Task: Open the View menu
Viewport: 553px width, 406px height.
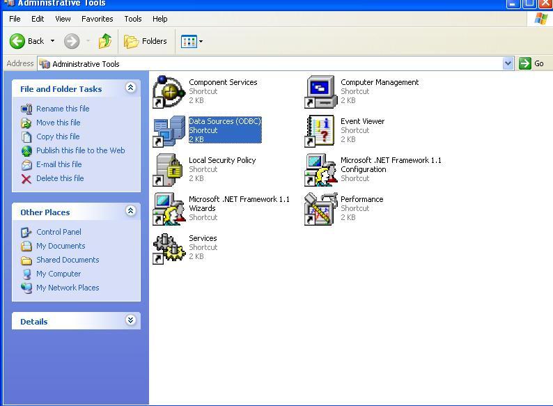Action: (x=63, y=19)
